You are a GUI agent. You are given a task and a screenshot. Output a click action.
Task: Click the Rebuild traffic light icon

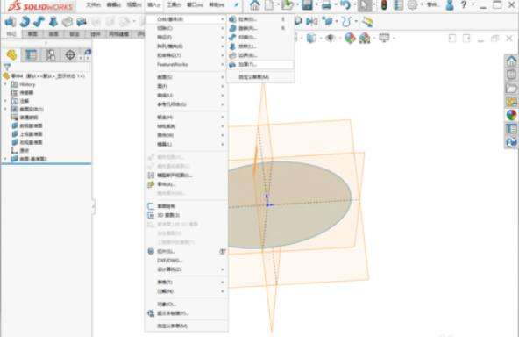coord(384,5)
